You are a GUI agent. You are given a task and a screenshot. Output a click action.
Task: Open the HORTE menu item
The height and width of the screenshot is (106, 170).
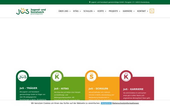click(102, 11)
